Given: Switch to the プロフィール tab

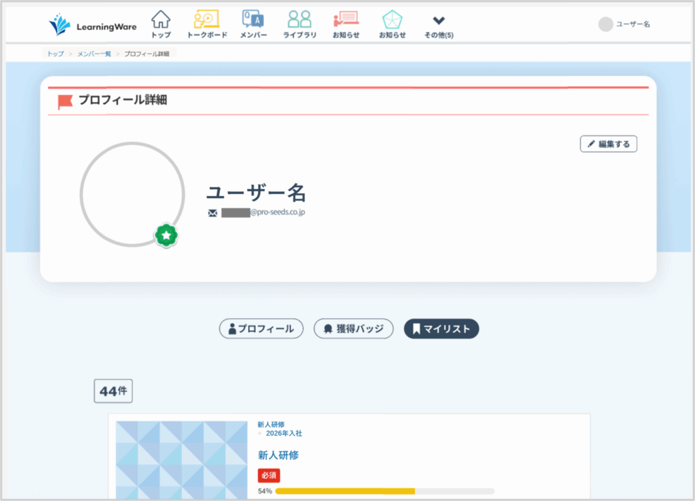Looking at the screenshot, I should click(x=261, y=329).
